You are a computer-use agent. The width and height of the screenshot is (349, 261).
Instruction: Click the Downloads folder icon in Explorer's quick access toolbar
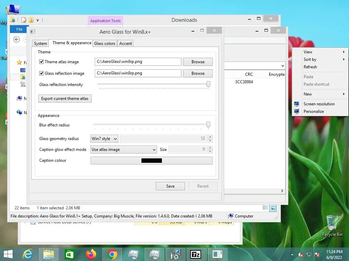click(x=13, y=20)
